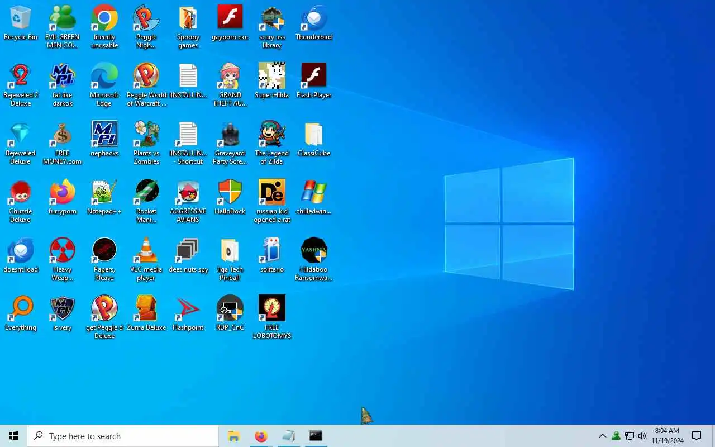Screen dimensions: 715x447
Task: Click the RDP_CnC desktop icon
Action: click(230, 314)
